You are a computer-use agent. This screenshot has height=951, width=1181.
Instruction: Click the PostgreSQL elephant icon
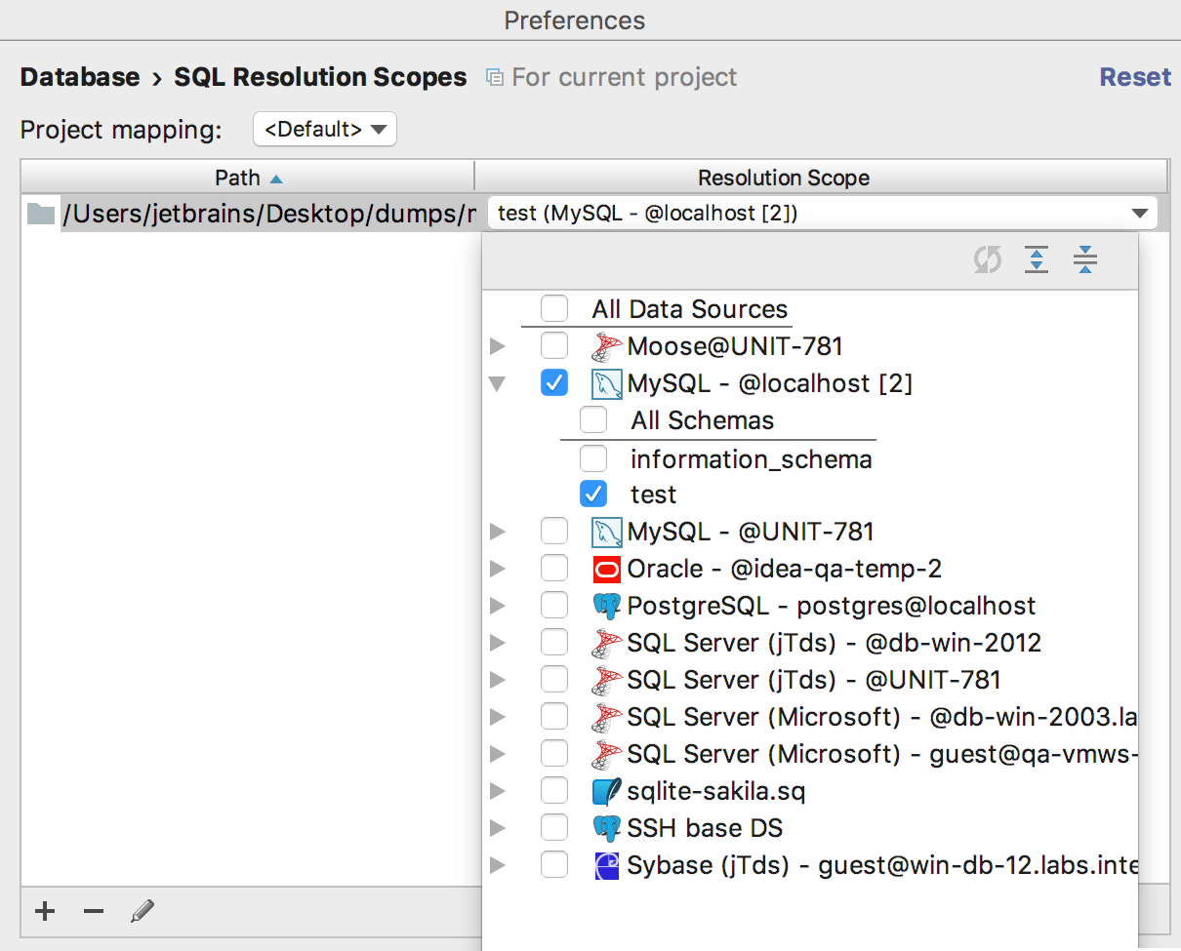607,606
